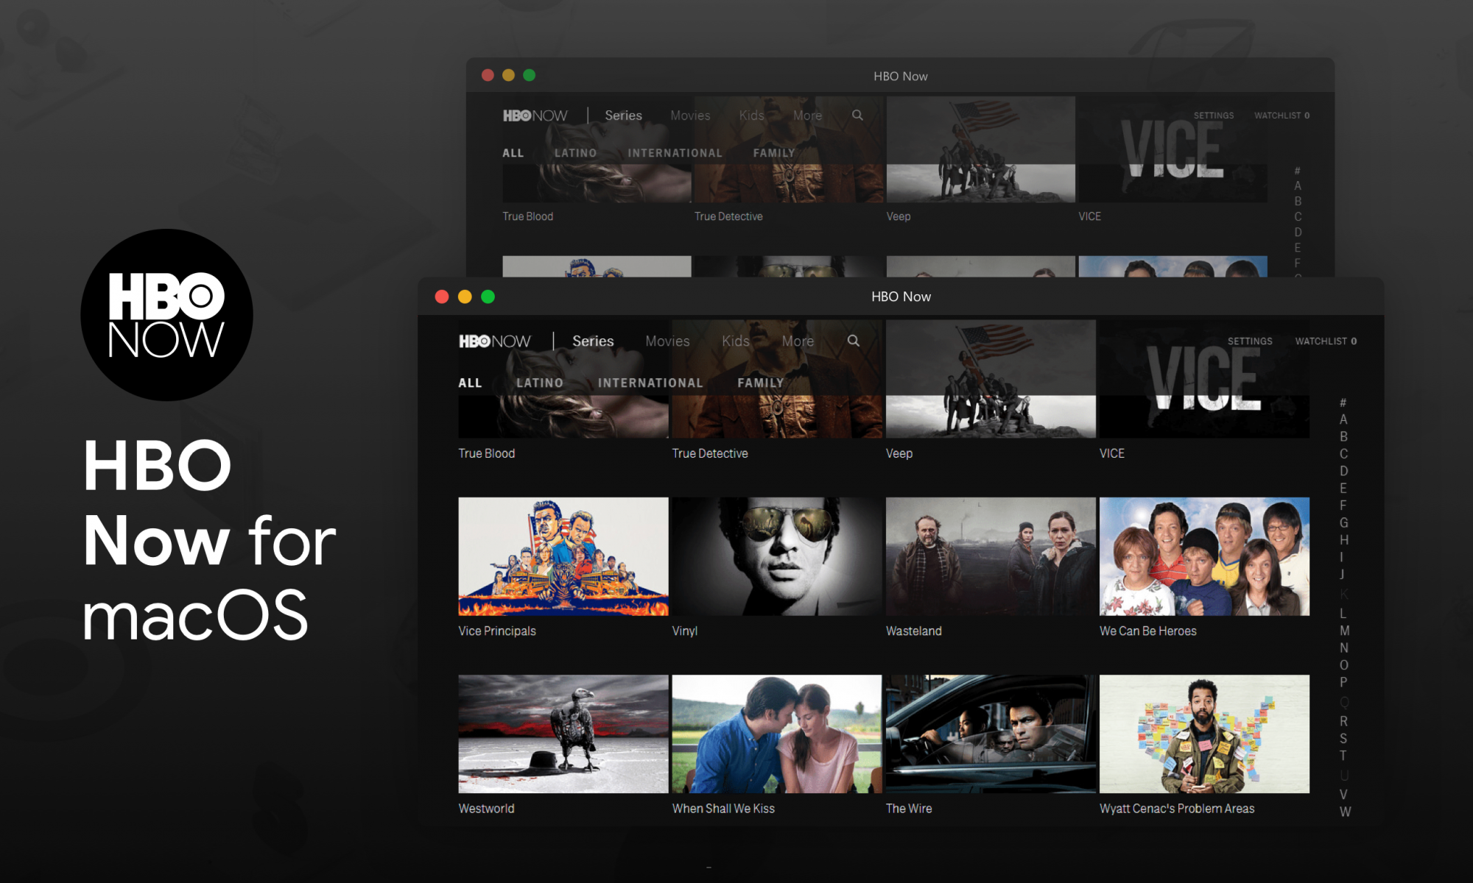Jump to letter H in front window index
The image size is (1473, 883).
click(x=1343, y=539)
